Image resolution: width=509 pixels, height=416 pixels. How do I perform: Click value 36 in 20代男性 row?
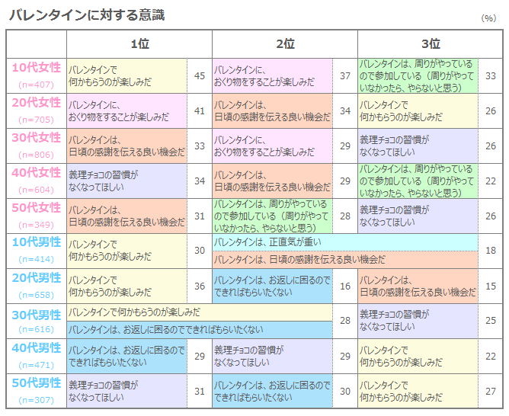[x=200, y=286]
